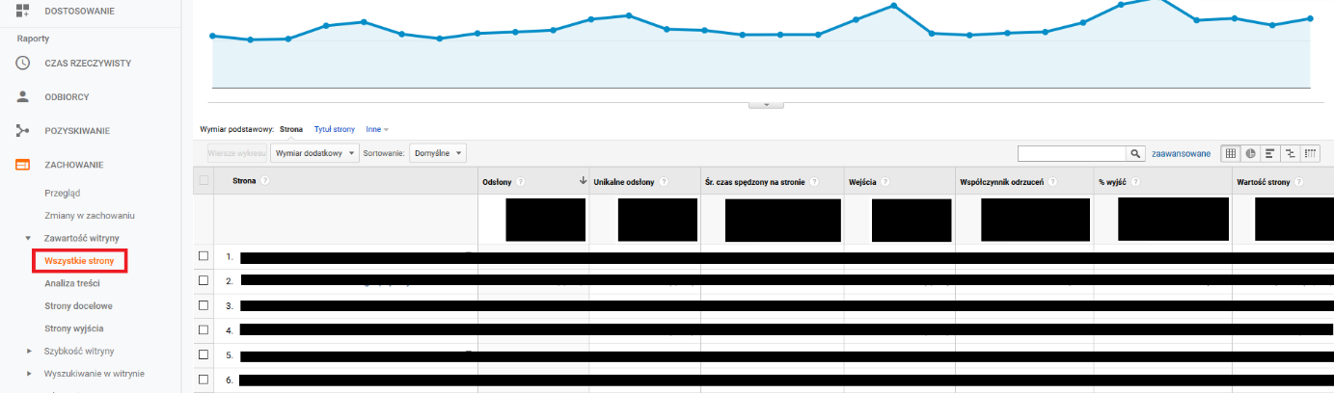Click the sort arrow in Odsłony header
The height and width of the screenshot is (393, 1334).
pyautogui.click(x=583, y=181)
